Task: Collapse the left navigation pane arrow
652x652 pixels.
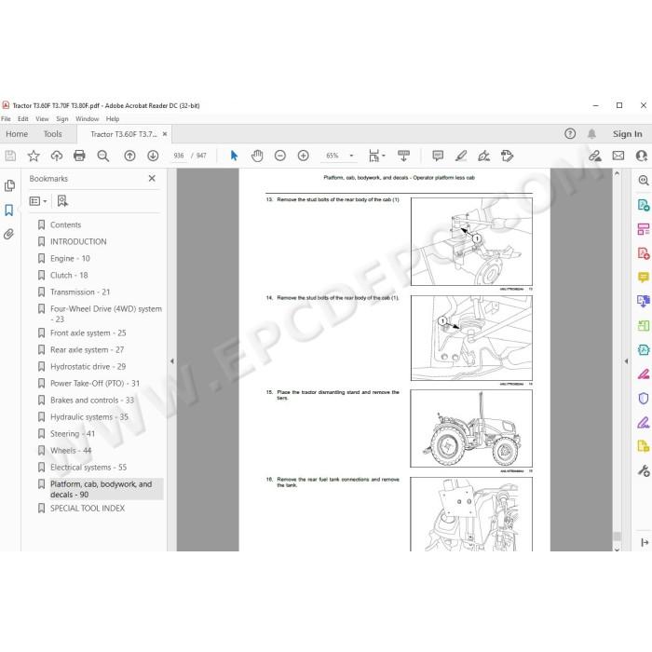Action: pos(171,361)
